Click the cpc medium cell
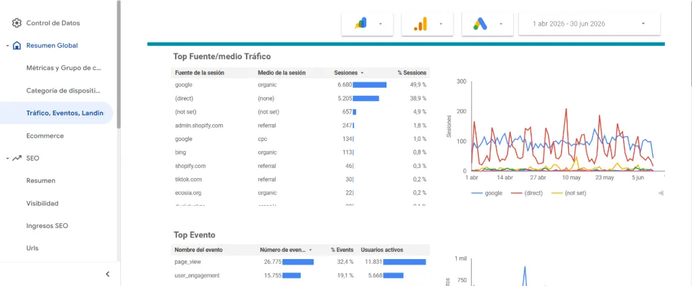This screenshot has height=286, width=692. pos(262,139)
